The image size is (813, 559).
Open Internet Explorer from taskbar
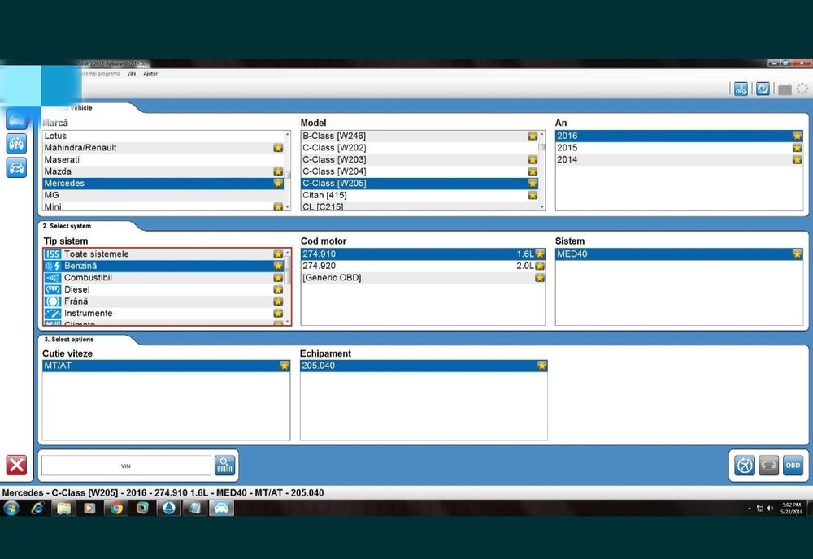click(37, 509)
